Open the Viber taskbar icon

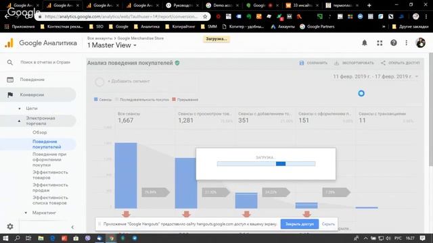tap(88, 238)
